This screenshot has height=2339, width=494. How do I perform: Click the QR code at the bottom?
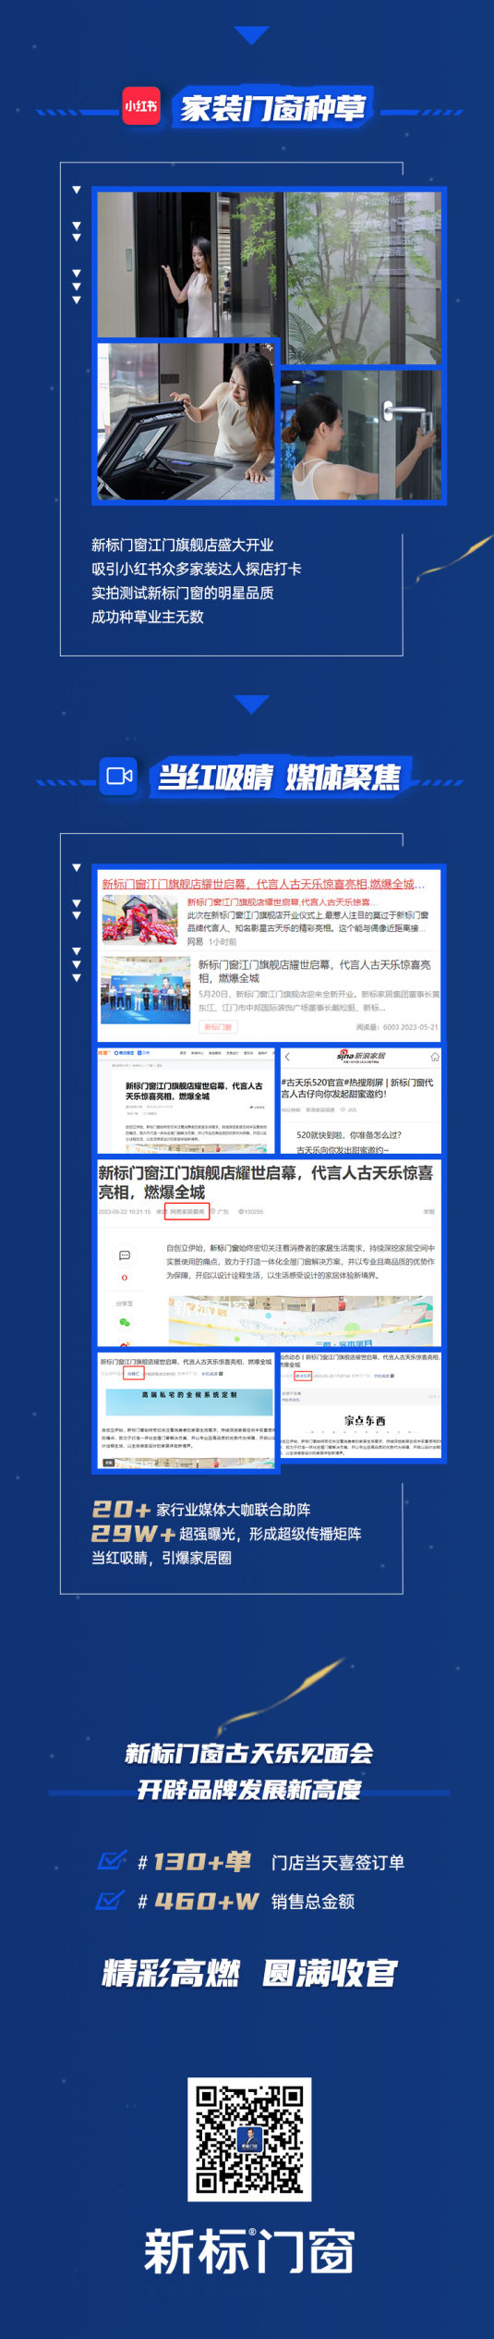tap(249, 2138)
